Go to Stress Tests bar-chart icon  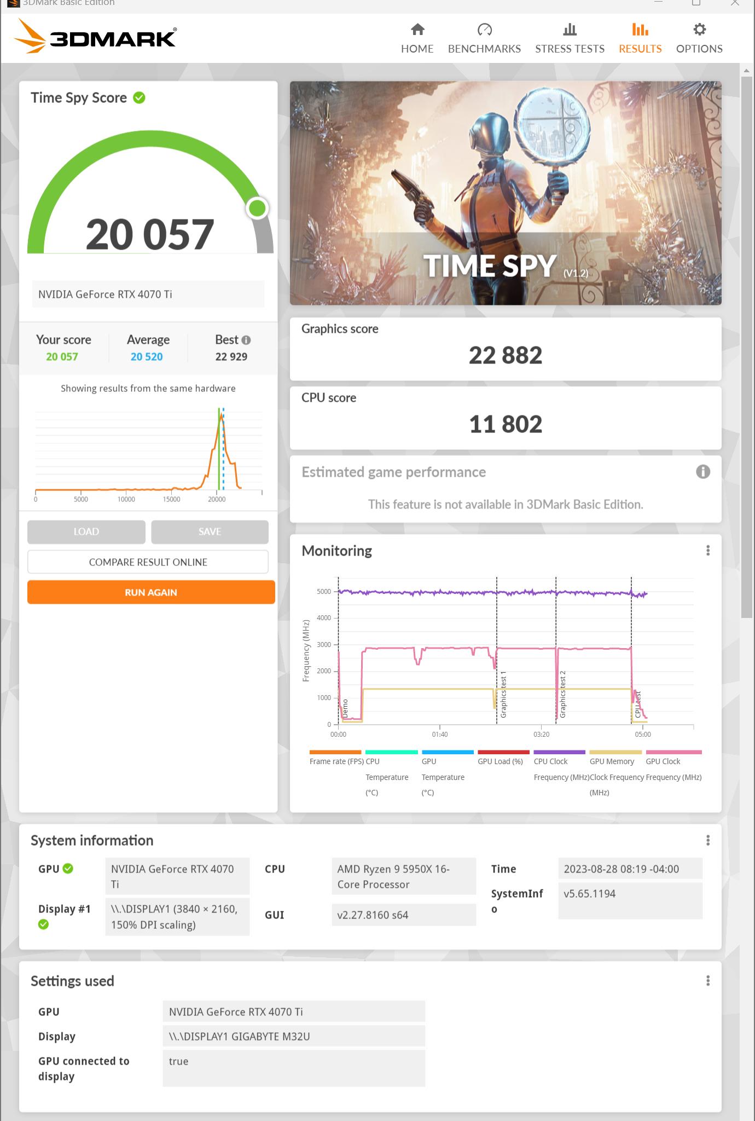click(570, 30)
